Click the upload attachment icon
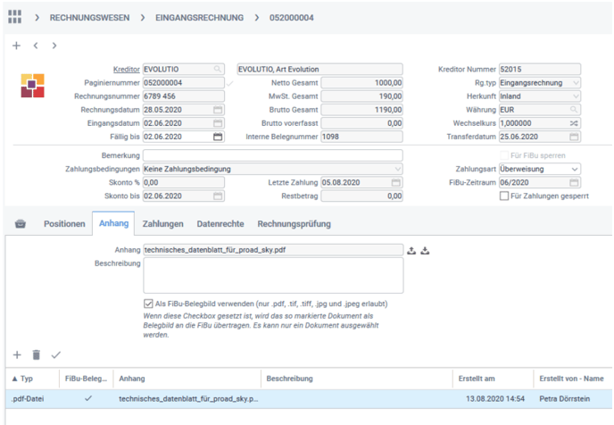Viewport: 614px width, 425px height. tap(411, 251)
